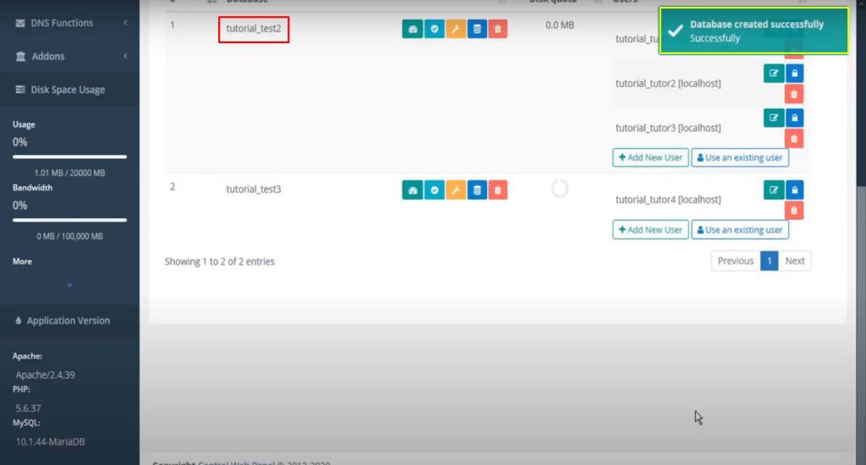Select the tutorial_test2 database name
This screenshot has width=866, height=465.
[254, 29]
